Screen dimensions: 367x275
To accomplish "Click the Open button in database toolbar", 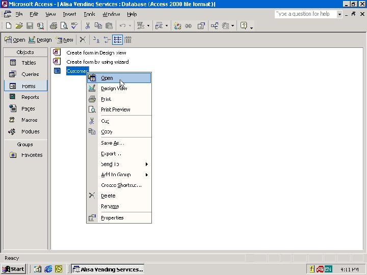I will 15,40.
